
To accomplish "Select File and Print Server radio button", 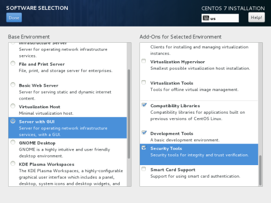I will [13, 63].
